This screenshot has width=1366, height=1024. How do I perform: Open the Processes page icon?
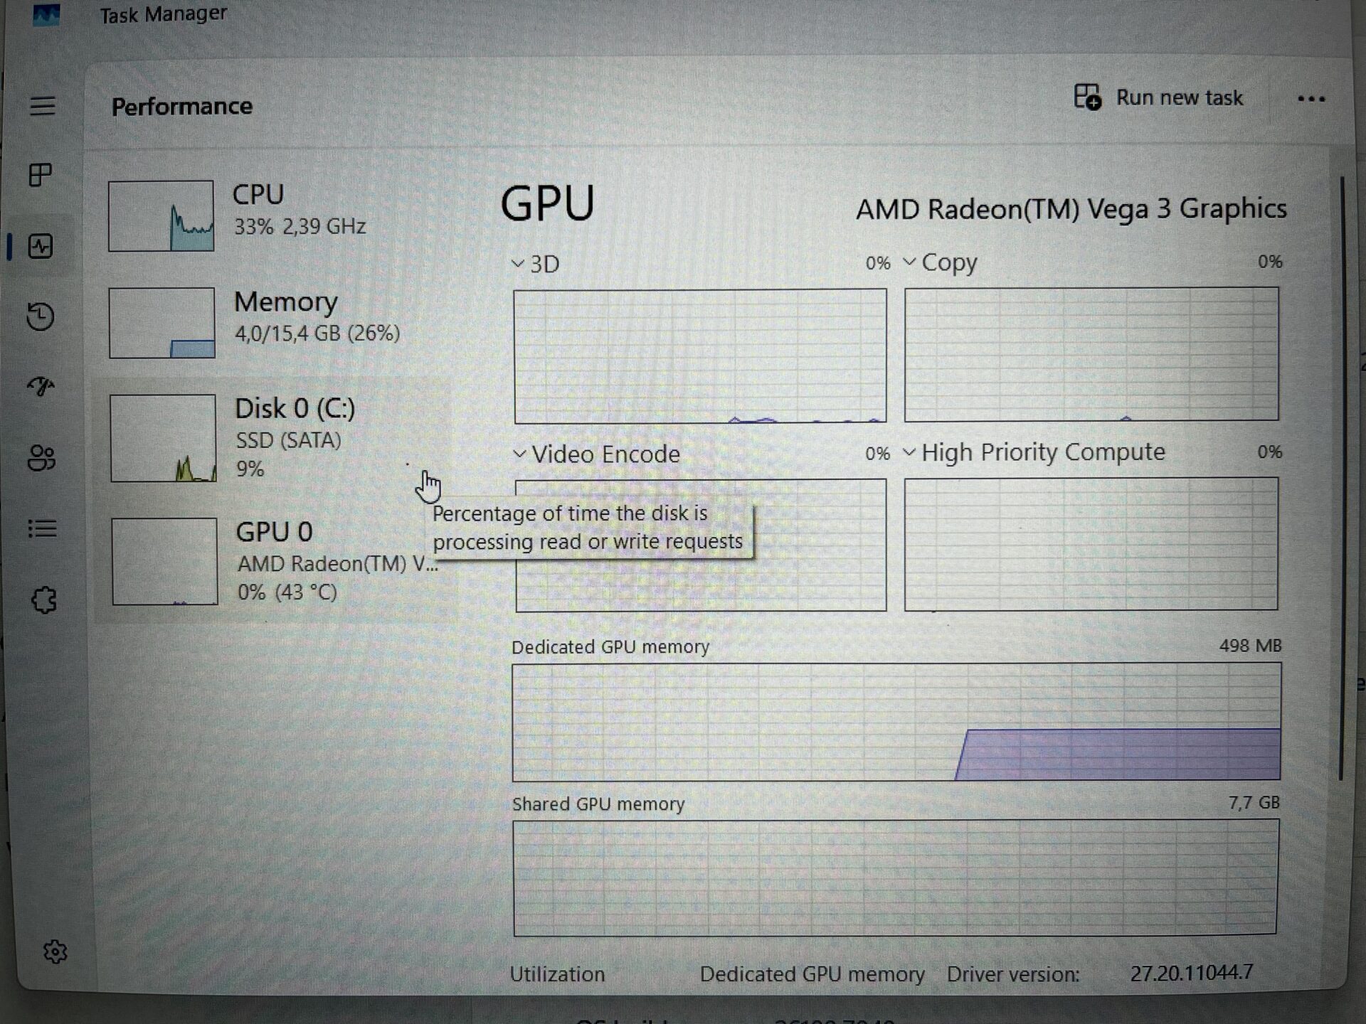click(41, 175)
